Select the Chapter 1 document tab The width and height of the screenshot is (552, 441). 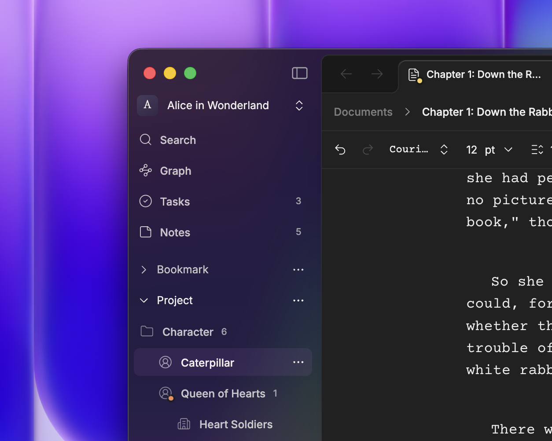click(475, 75)
